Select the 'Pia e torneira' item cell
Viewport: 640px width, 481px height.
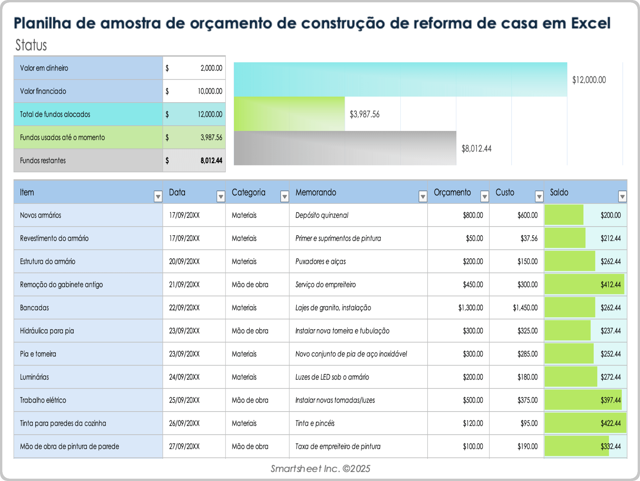88,354
